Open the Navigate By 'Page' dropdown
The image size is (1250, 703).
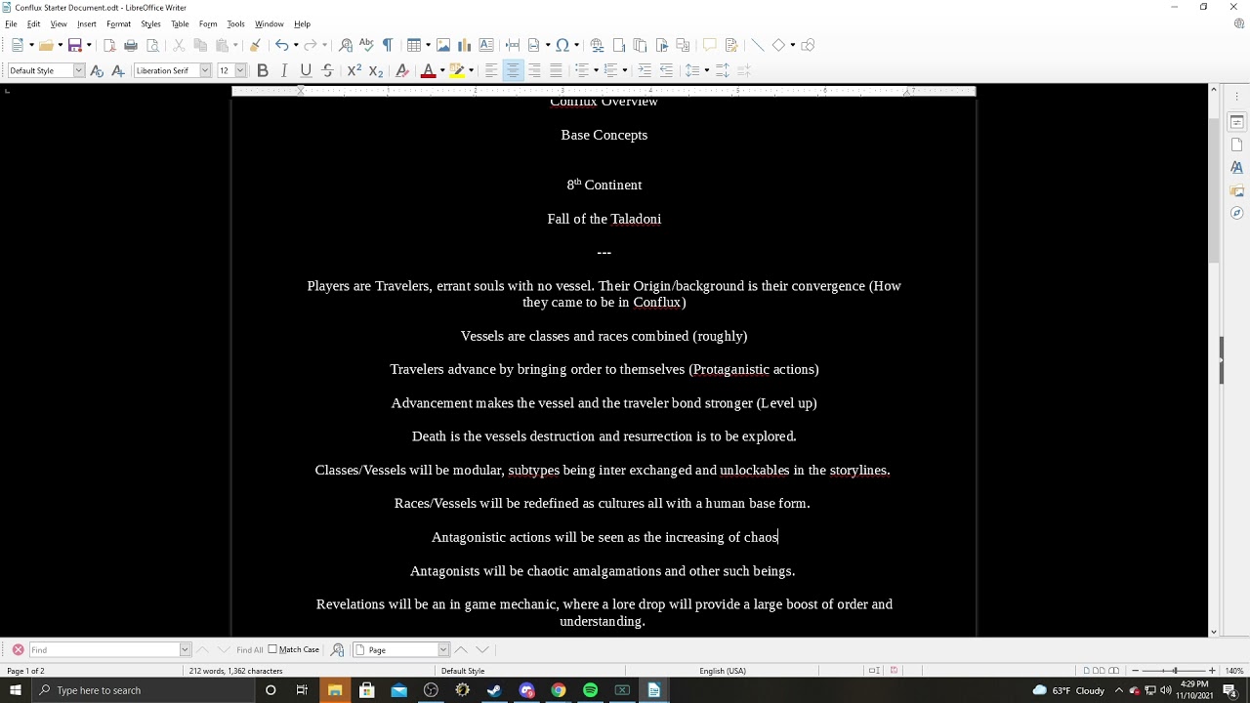443,649
